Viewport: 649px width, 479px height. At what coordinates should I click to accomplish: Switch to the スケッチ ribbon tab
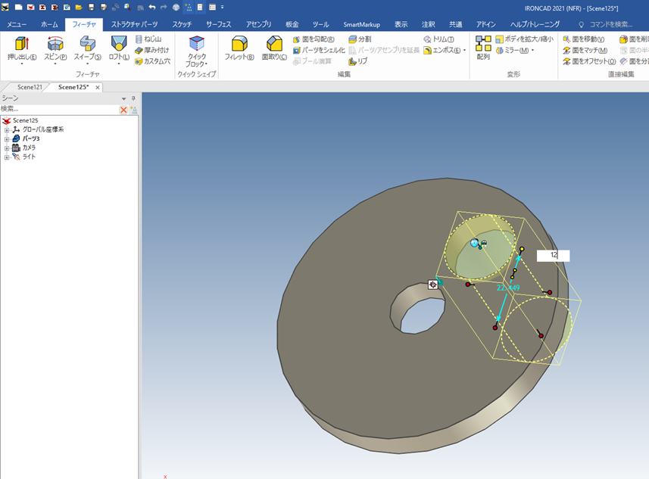point(182,24)
